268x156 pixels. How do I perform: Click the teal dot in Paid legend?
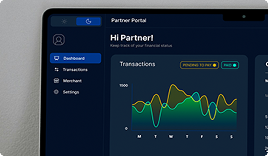pyautogui.click(x=235, y=65)
